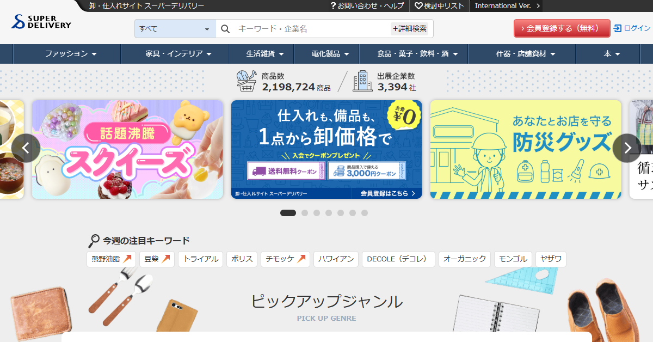Click the 今週の注目キーワード heading
The image size is (653, 342).
[x=146, y=241]
